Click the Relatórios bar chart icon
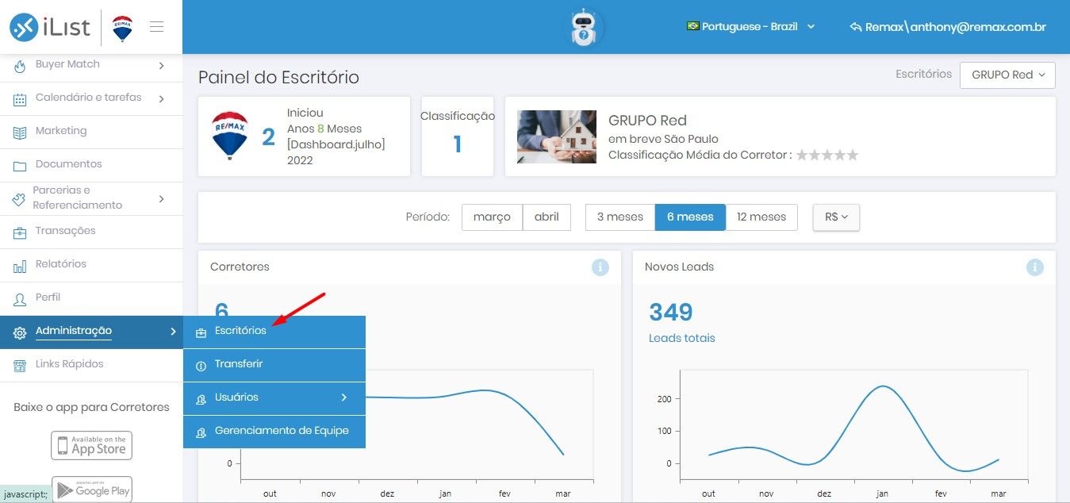 point(20,265)
